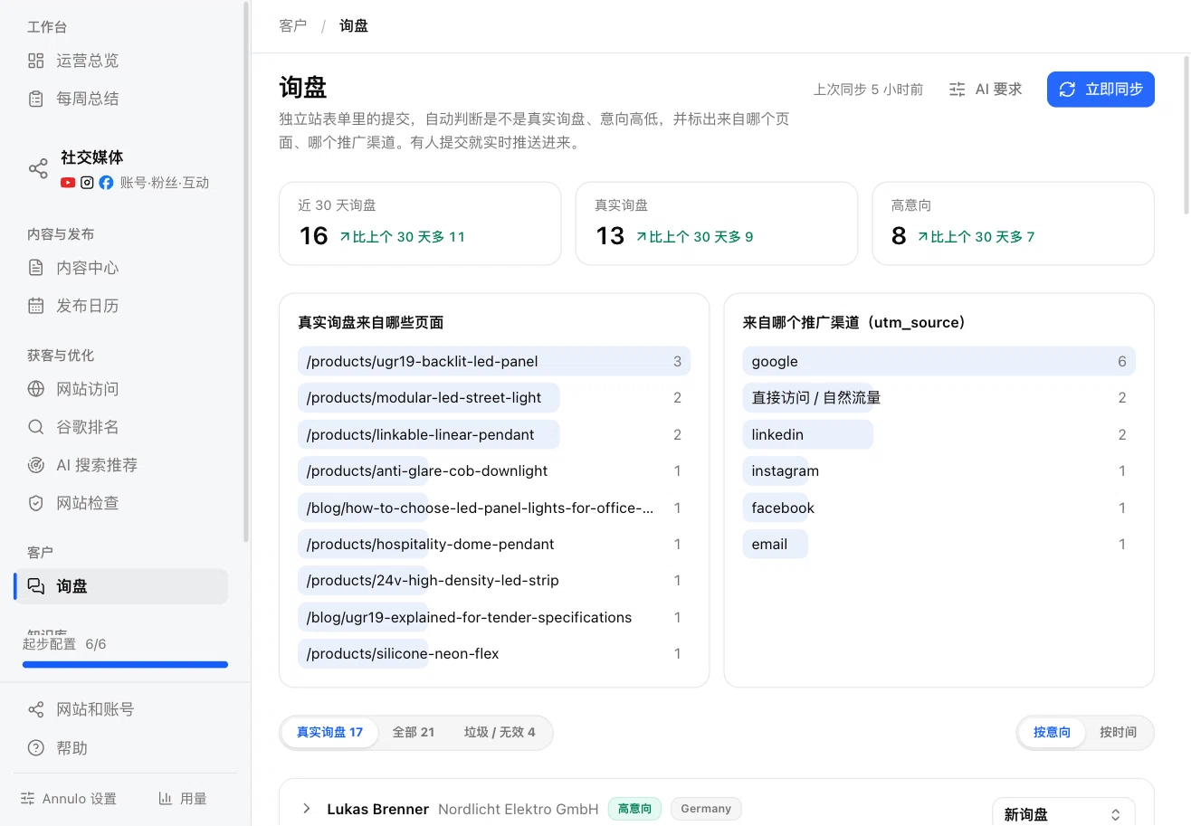Screen dimensions: 1191x826
Task: Click the /products/ugr19-backlit-led-panel row
Action: (x=494, y=361)
